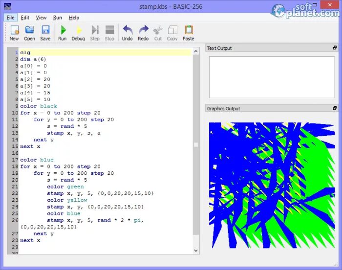
Task: Click code line 'color blue' on line 17
Action: coord(37,160)
